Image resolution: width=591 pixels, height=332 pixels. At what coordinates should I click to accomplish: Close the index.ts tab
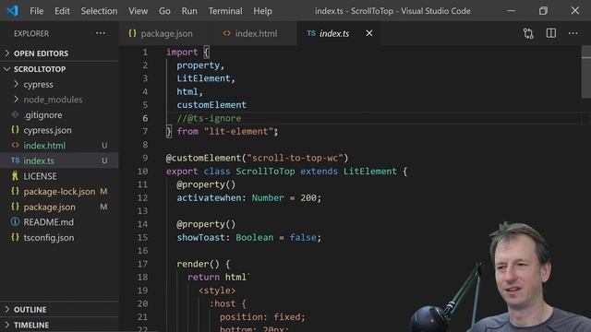[369, 33]
